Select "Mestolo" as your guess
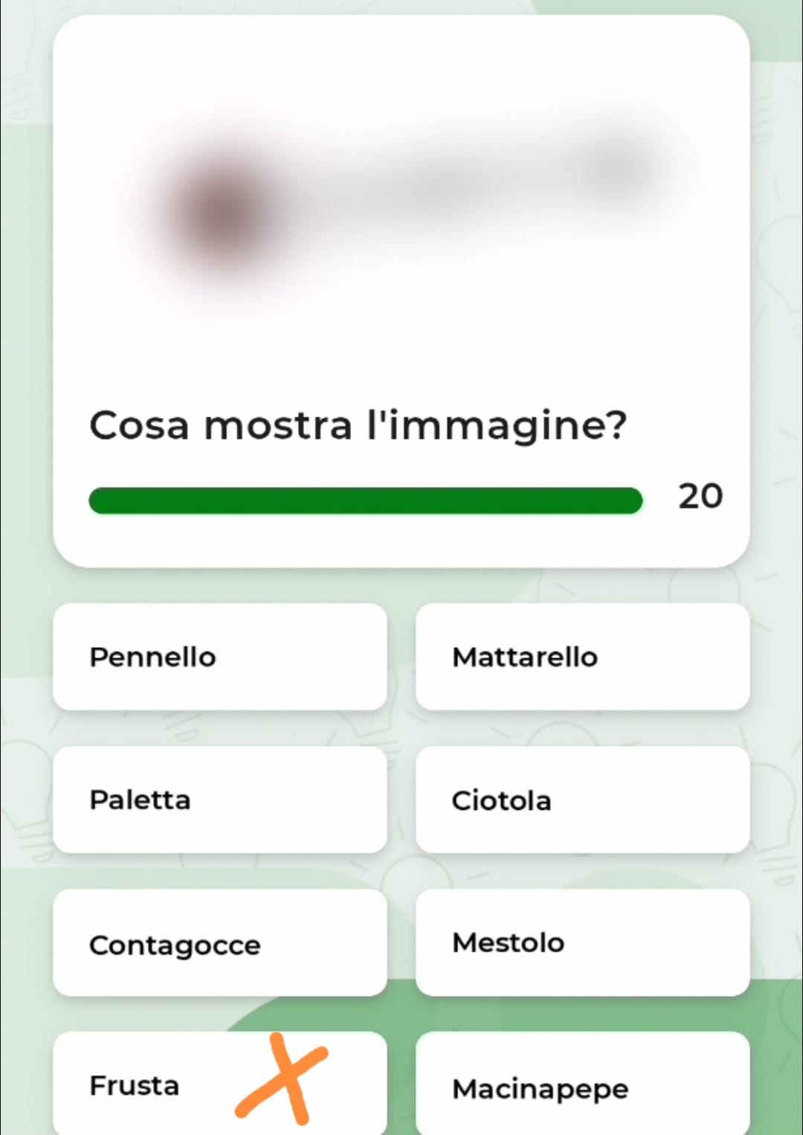The image size is (803, 1135). tap(582, 942)
